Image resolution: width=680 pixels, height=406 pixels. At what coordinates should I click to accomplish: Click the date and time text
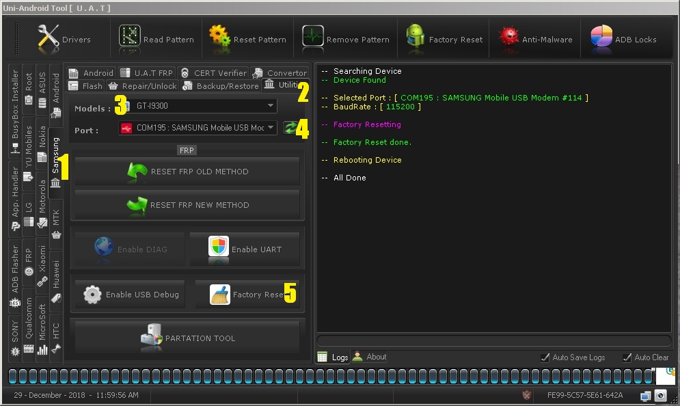77,395
